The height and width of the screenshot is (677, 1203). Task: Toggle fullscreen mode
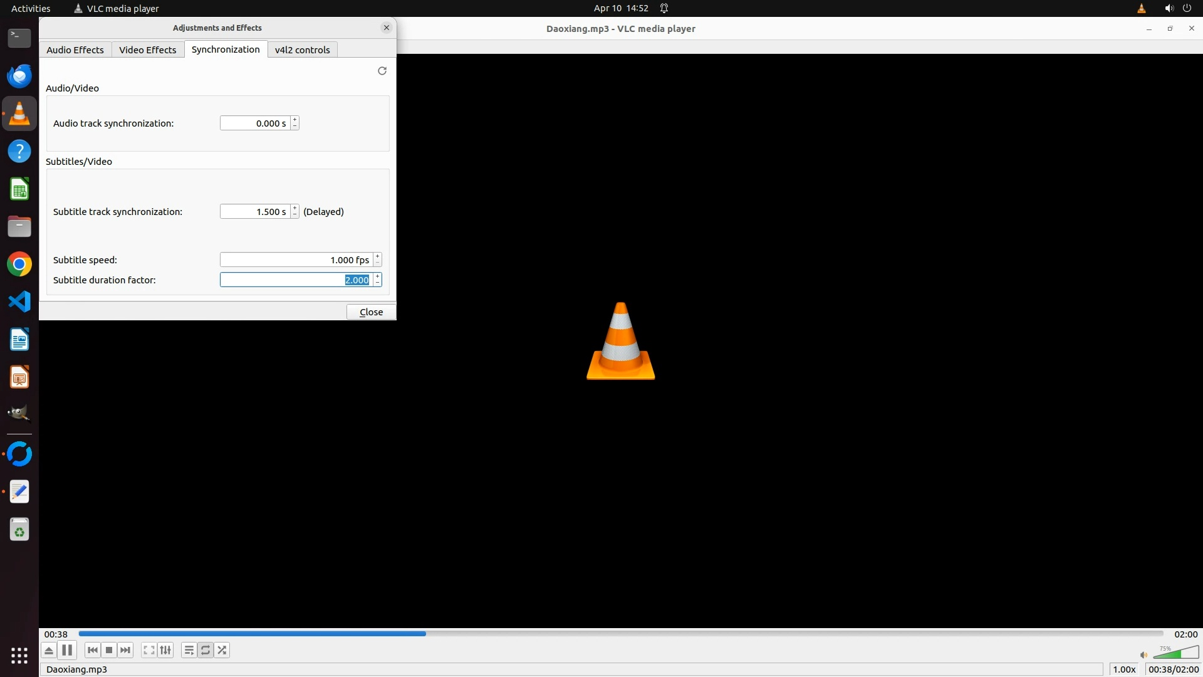[148, 650]
